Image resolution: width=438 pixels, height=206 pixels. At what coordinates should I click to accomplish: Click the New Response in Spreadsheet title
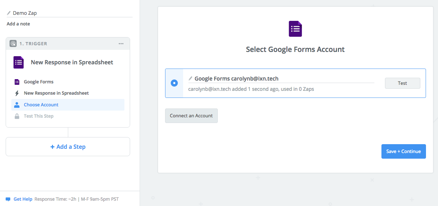72,62
